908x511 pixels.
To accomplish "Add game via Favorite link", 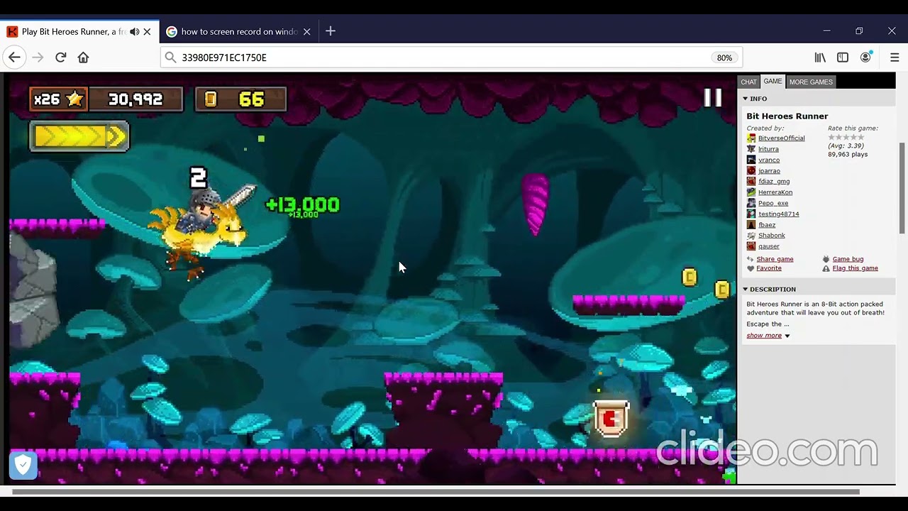I will pyautogui.click(x=768, y=268).
